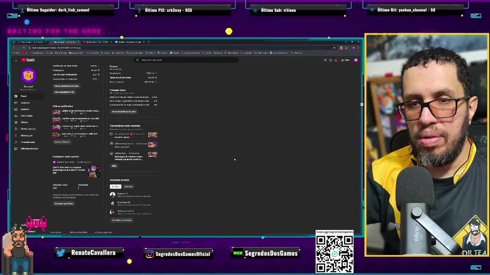Screen dimensions: 490x275
Task: Switch to the Segredos dos Games YouTube tab
Action: pyautogui.click(x=97, y=42)
